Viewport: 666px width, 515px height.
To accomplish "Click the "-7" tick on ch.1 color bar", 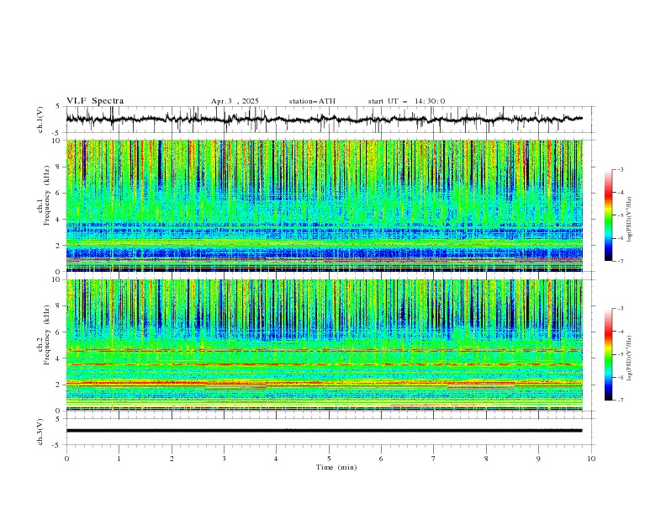I will pyautogui.click(x=620, y=261).
